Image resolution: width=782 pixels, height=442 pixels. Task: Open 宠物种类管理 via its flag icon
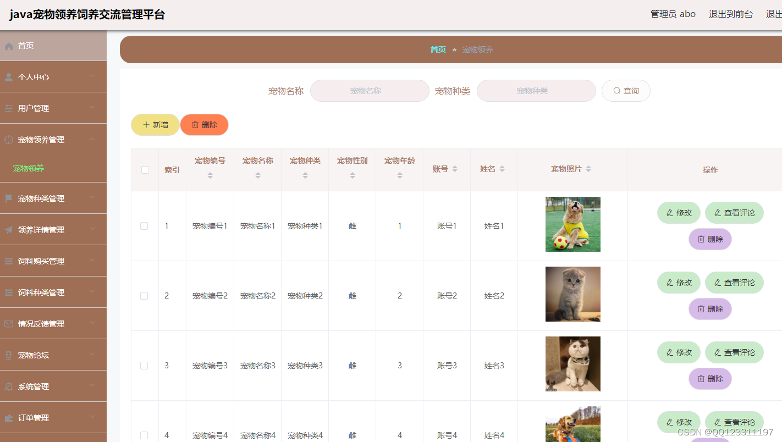[8, 198]
